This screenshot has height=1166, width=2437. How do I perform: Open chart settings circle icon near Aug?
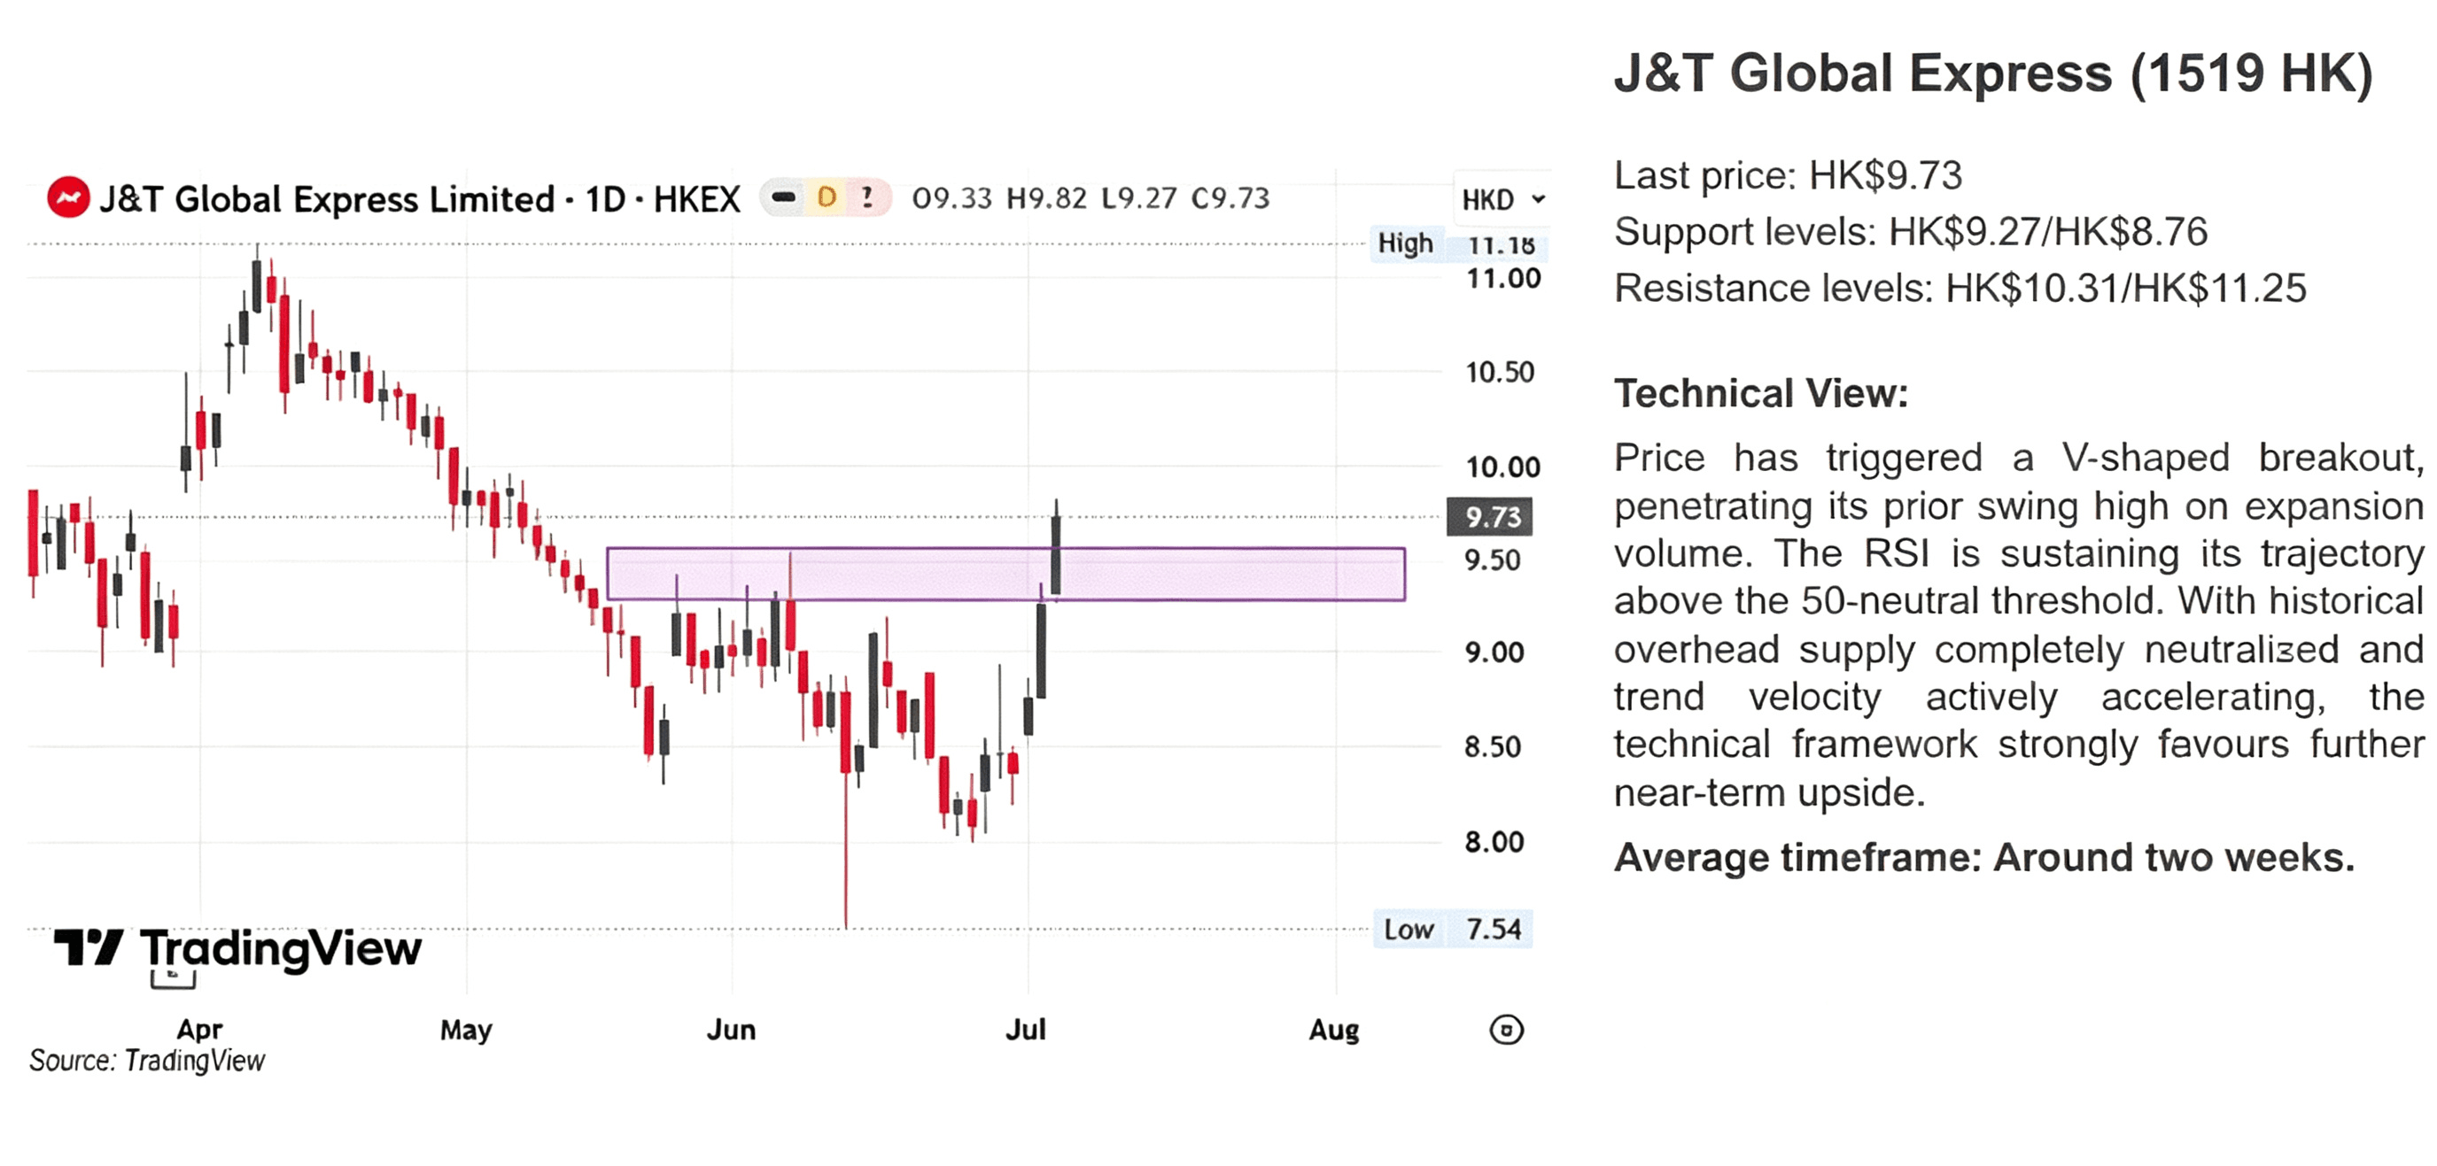1505,1029
